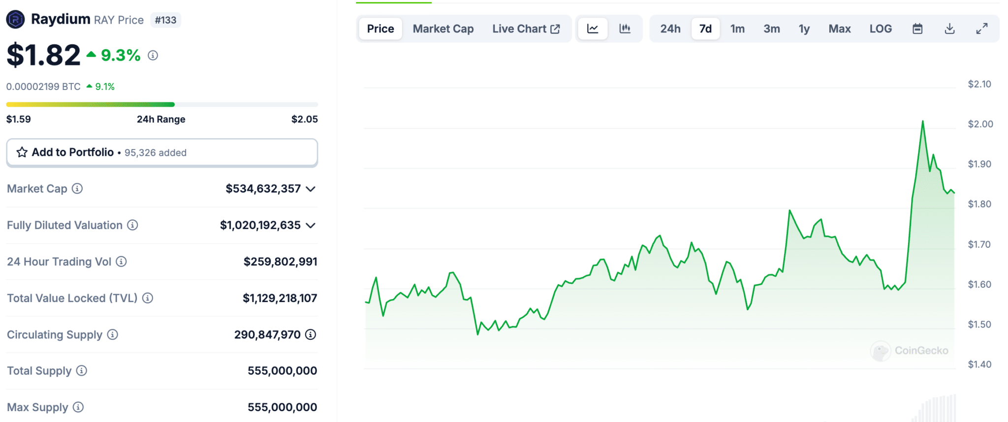The image size is (1008, 422).
Task: Select 3m time range
Action: point(772,29)
